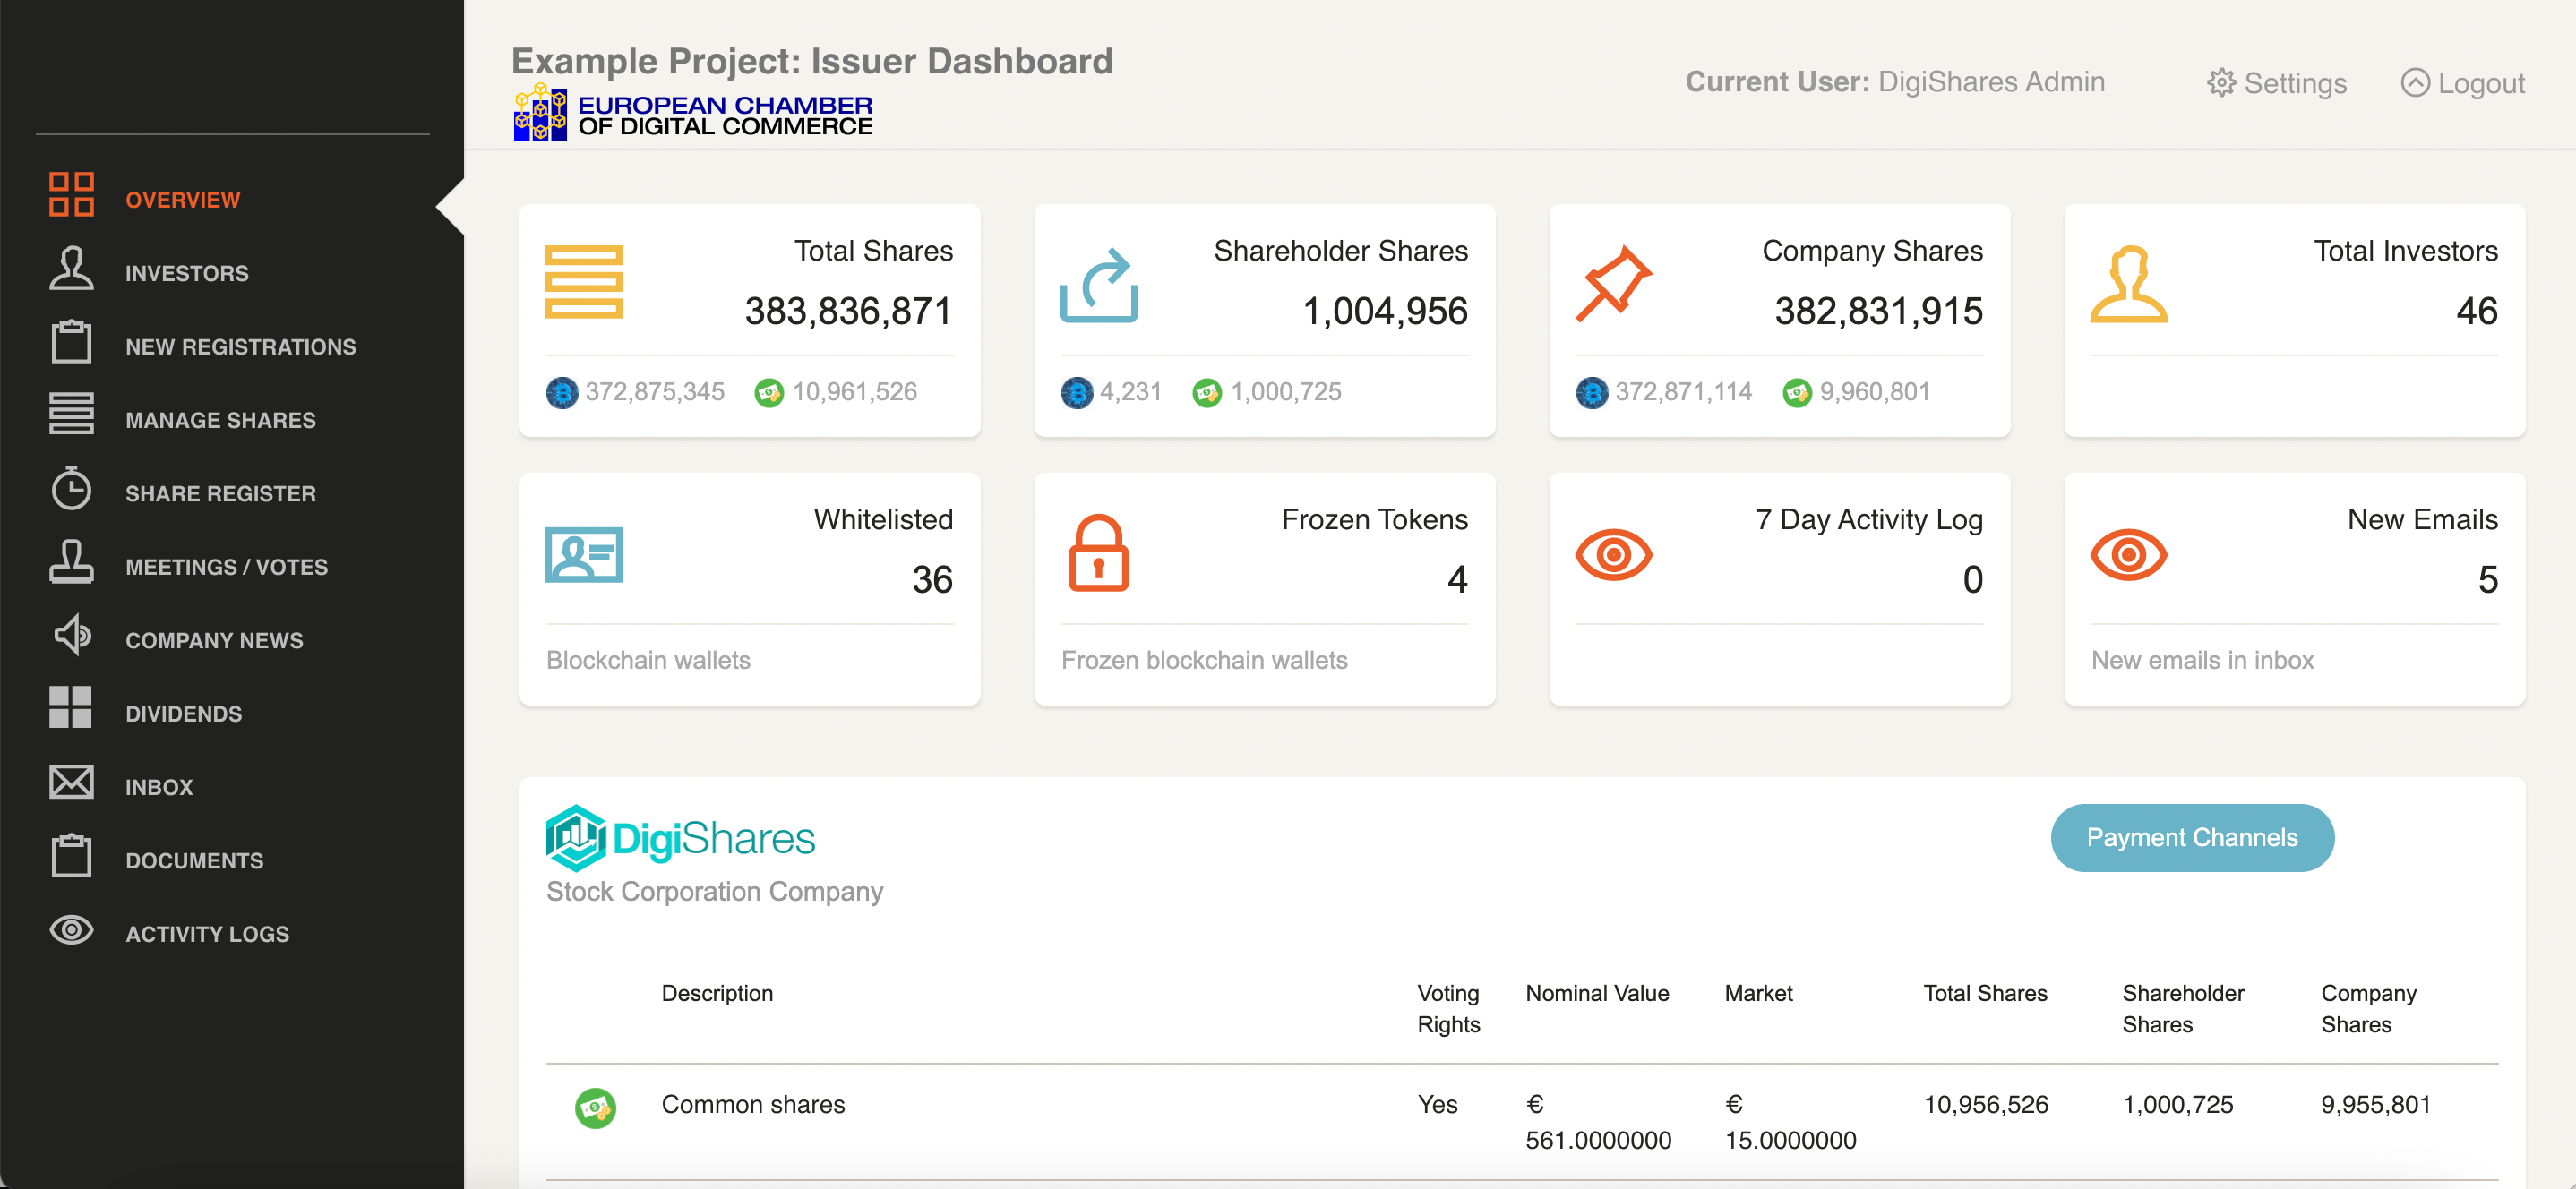Click the table cell showing 10,956,526
The width and height of the screenshot is (2576, 1189).
(x=1986, y=1104)
